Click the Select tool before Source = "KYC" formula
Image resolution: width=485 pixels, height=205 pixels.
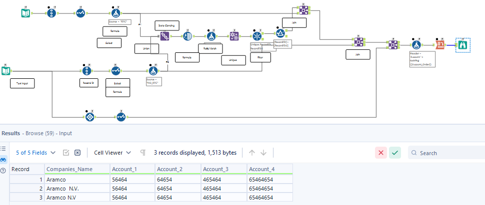pyautogui.click(x=80, y=13)
